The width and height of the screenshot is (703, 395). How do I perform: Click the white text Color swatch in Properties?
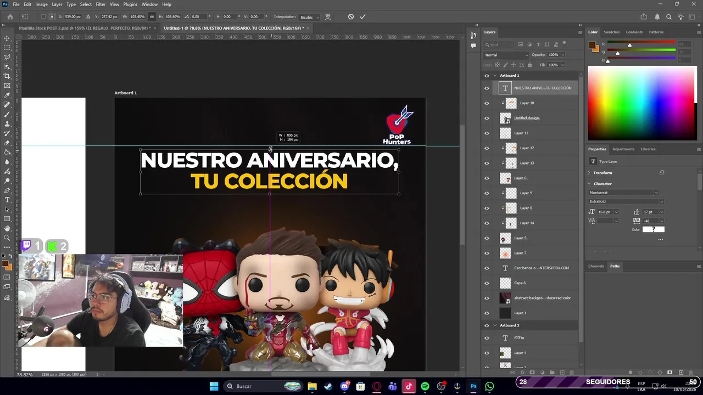[x=653, y=229]
